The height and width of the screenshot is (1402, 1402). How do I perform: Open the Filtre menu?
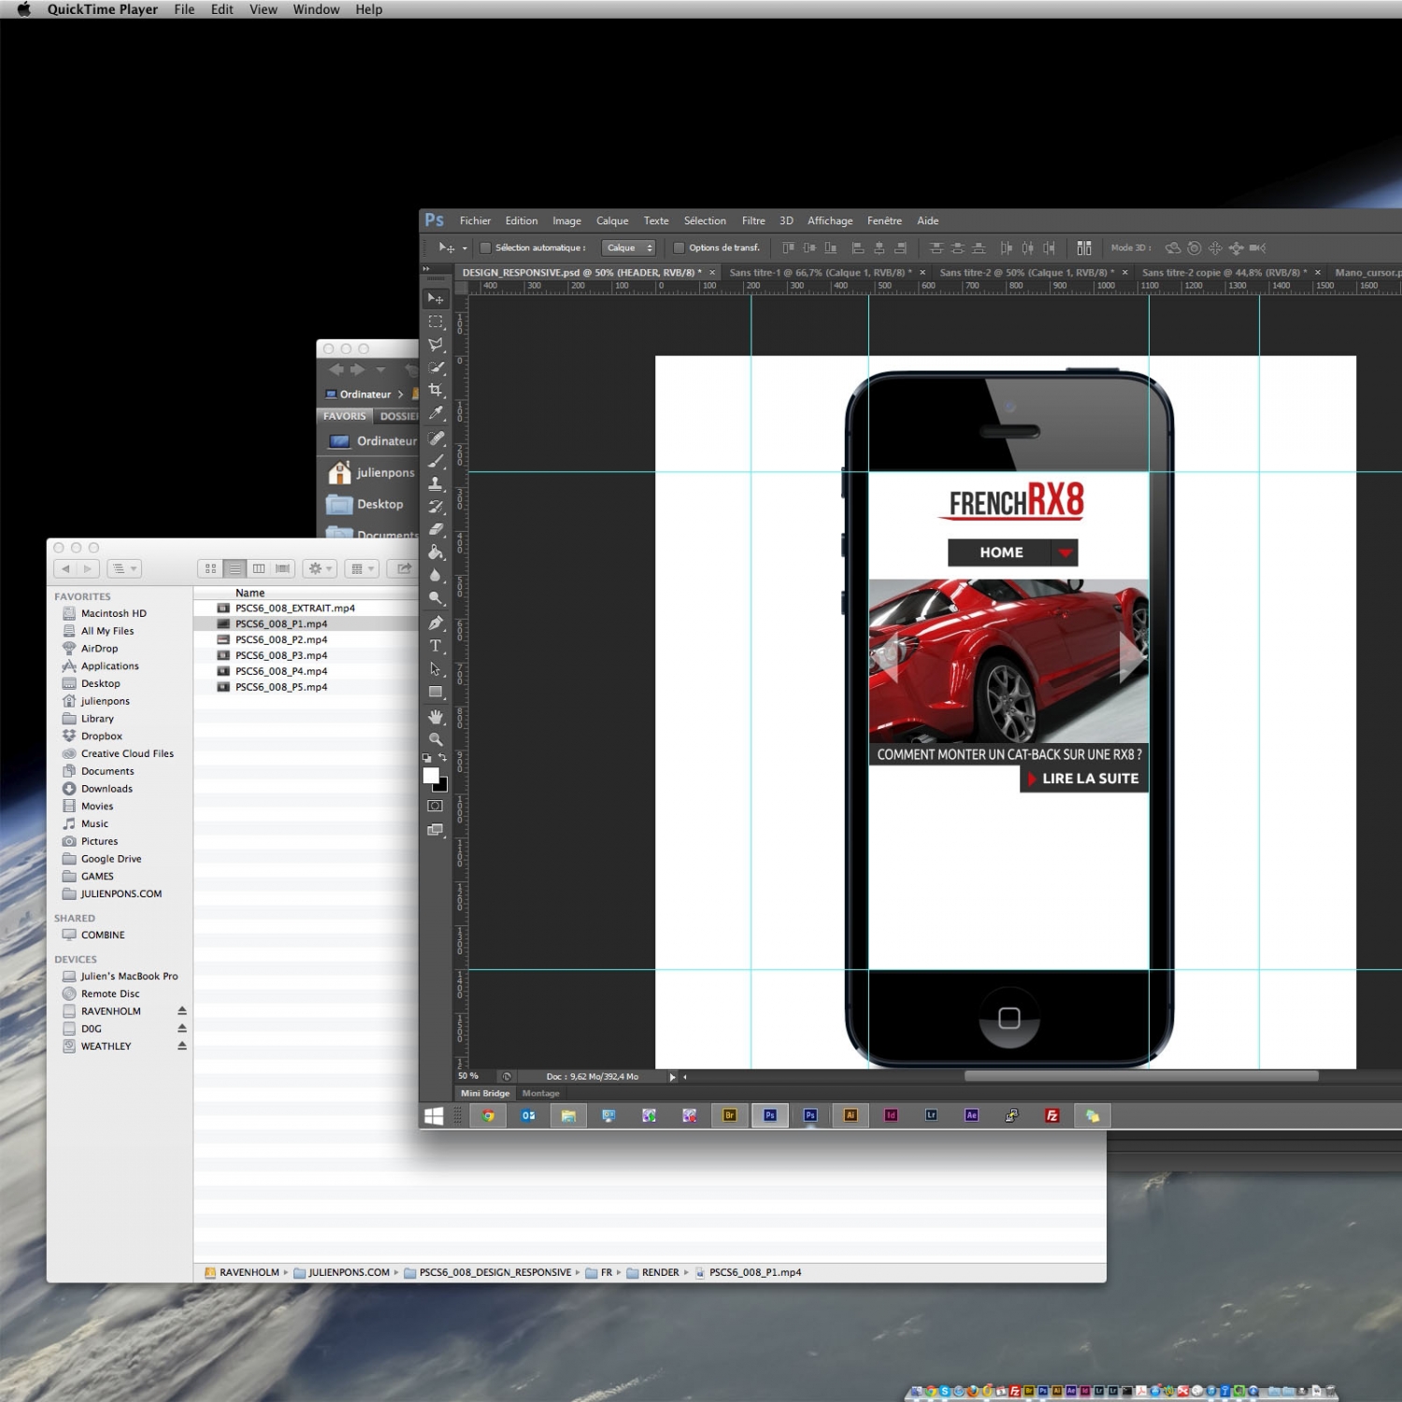753,221
